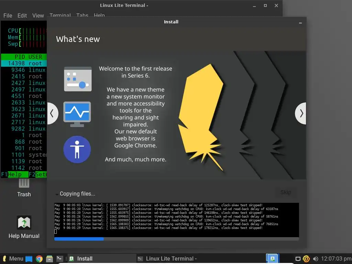This screenshot has height=264, width=352.
Task: Open the Edit menu in terminal
Action: click(x=22, y=15)
